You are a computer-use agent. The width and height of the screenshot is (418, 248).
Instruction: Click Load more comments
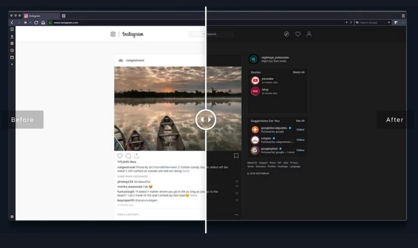pos(132,176)
